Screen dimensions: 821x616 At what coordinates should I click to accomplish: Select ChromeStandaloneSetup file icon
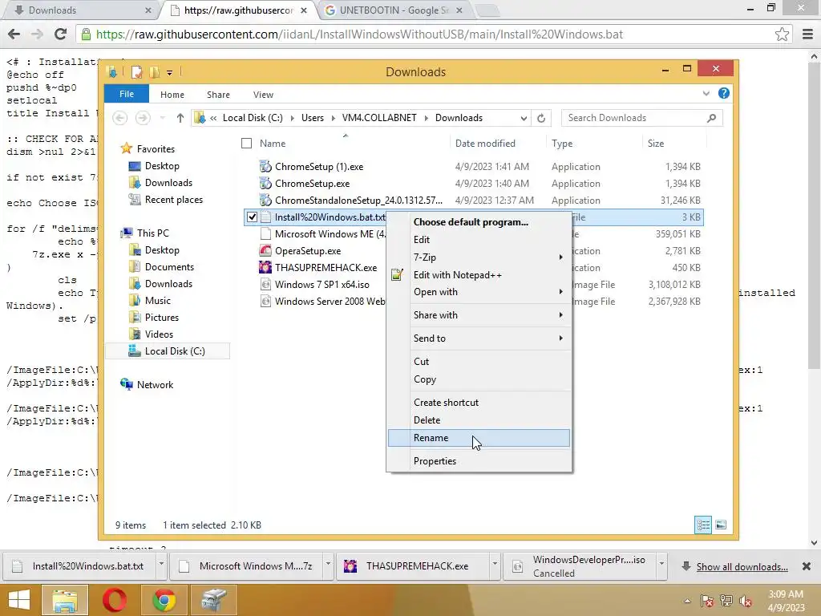point(265,200)
